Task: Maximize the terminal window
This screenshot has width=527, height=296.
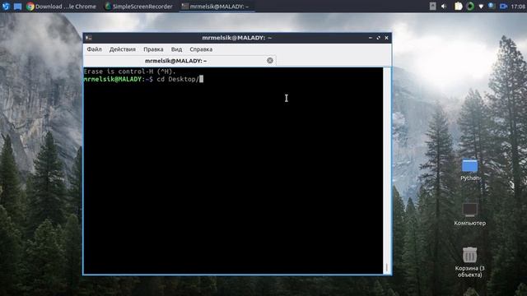Action: 379,38
